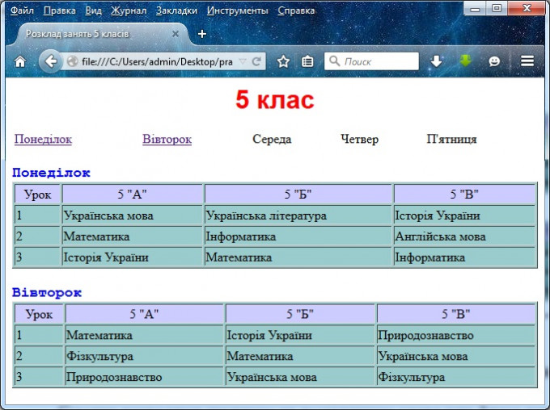Screen dimensions: 550x410
Task: Click the П'ятниця text
Action: 451,139
